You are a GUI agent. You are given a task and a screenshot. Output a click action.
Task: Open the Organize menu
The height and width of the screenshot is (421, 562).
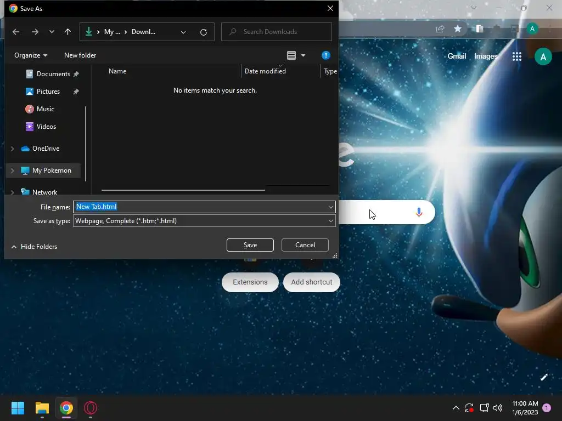(x=31, y=55)
